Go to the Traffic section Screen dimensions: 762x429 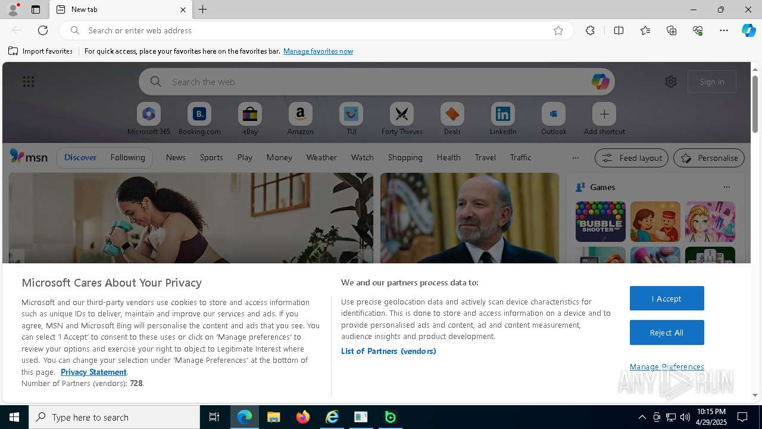(x=520, y=157)
